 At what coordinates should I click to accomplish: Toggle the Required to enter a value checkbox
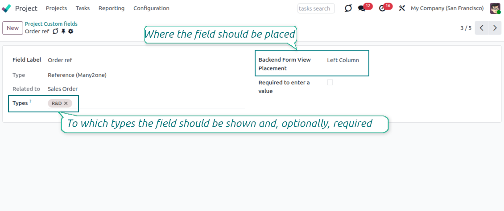point(330,83)
